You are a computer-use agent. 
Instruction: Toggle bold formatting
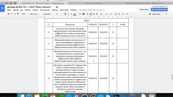pos(65,14)
